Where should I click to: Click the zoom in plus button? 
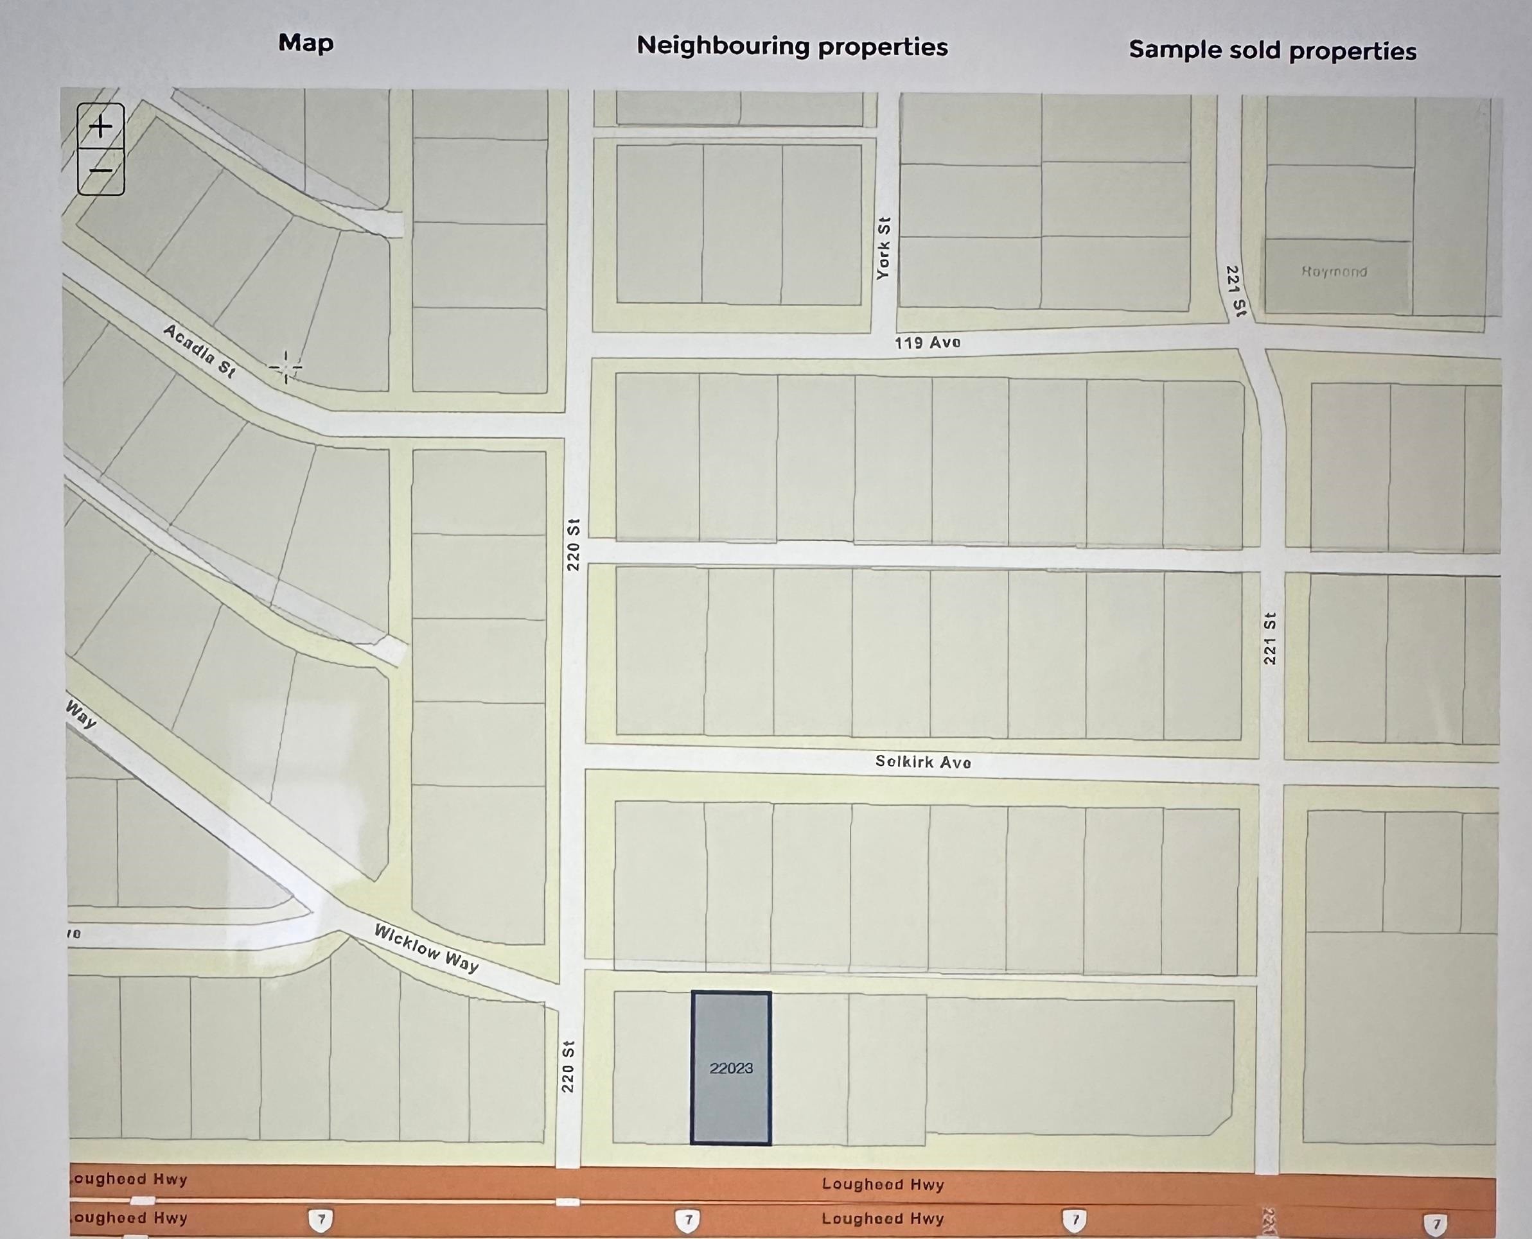[x=101, y=126]
